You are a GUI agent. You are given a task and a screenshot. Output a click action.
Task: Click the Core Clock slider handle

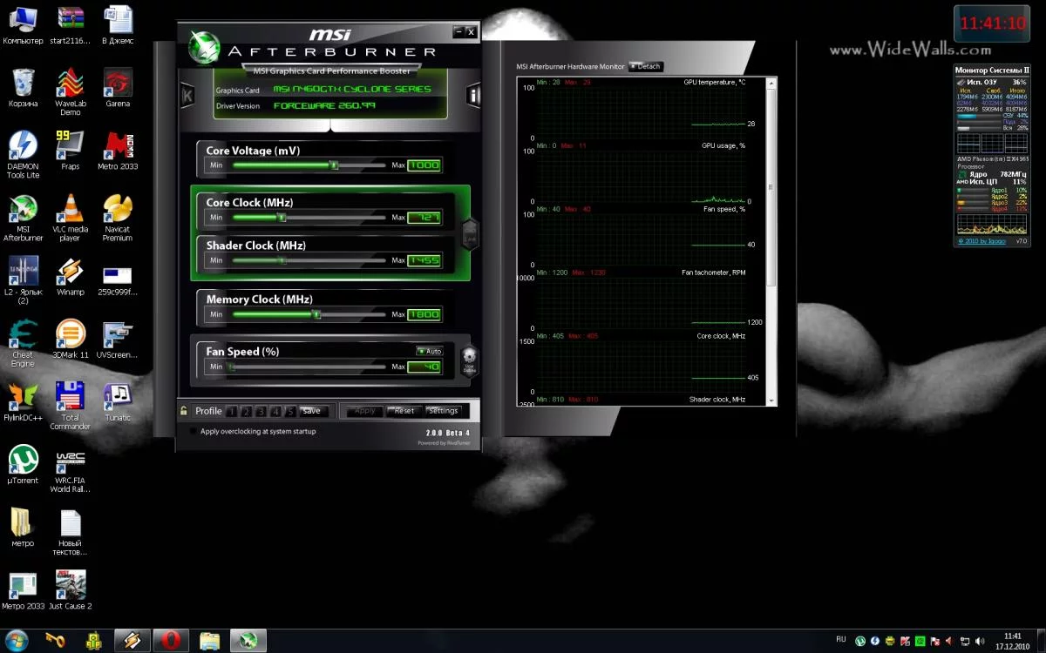(x=282, y=218)
